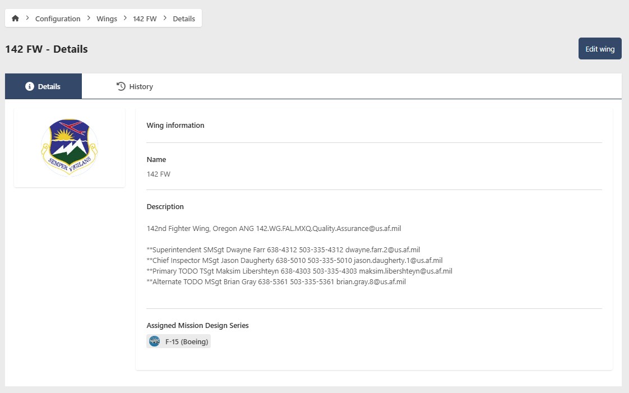This screenshot has width=629, height=393.
Task: Click the brian.gray.8 email address
Action: (x=371, y=282)
